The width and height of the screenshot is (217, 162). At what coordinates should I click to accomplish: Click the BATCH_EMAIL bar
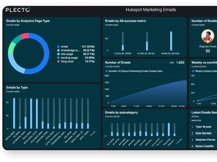14,114
